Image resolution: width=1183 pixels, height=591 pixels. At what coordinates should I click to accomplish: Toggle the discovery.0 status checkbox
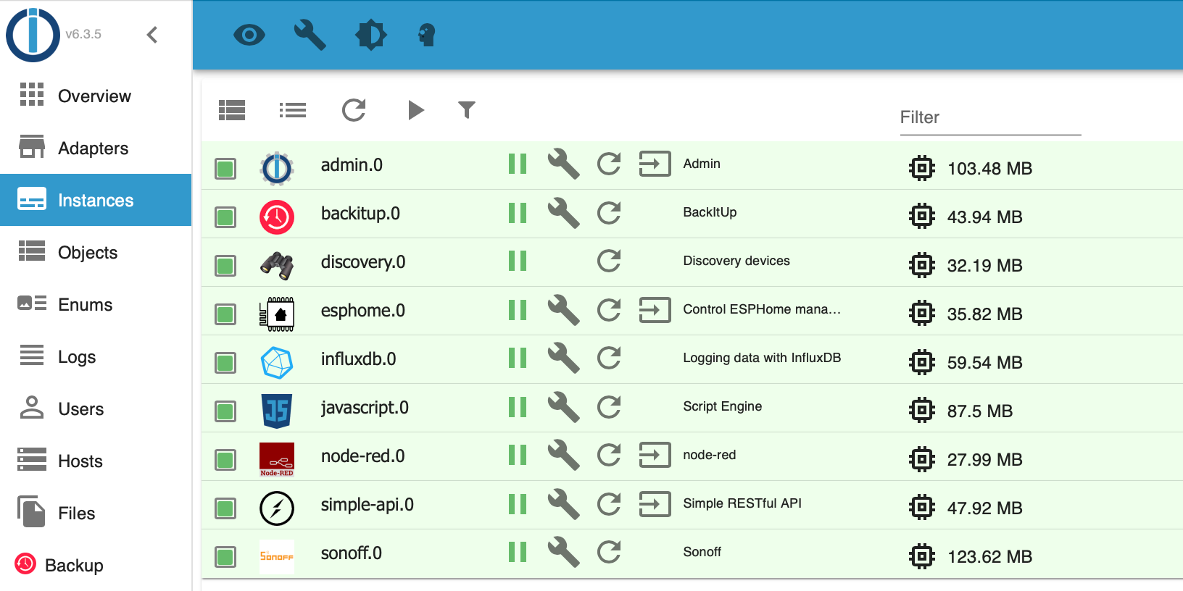tap(225, 266)
